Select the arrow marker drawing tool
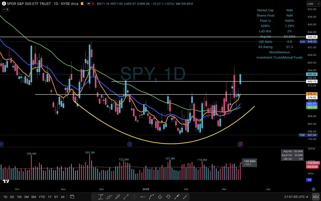 click(118, 197)
